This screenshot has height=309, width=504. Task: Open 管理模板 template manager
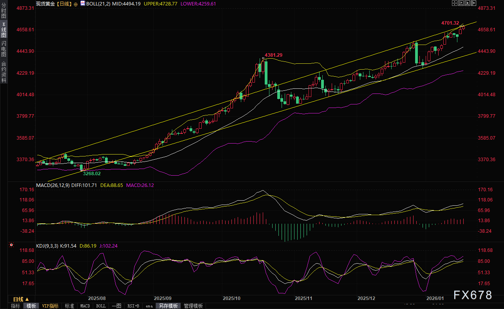(193, 306)
